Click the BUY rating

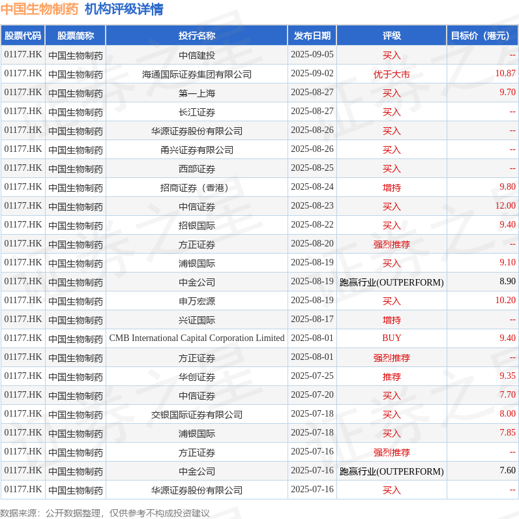point(392,338)
